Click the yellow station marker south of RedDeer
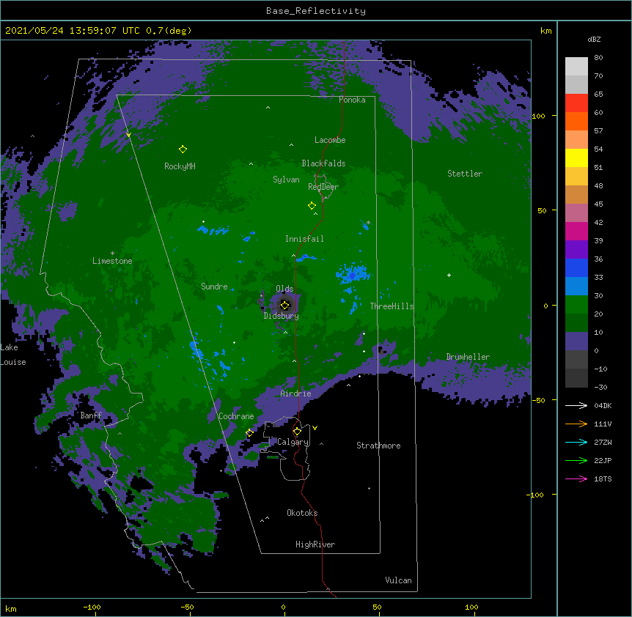632x617 pixels. click(312, 206)
